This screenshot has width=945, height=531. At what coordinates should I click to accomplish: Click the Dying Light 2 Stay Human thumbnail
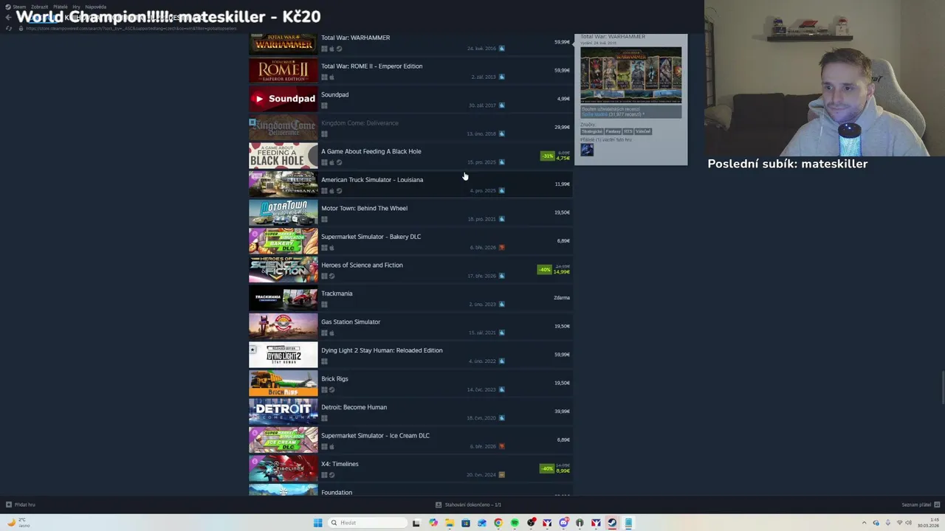click(x=283, y=355)
